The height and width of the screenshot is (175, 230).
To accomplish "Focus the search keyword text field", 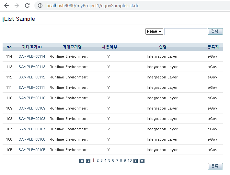I will pyautogui.click(x=185, y=32).
